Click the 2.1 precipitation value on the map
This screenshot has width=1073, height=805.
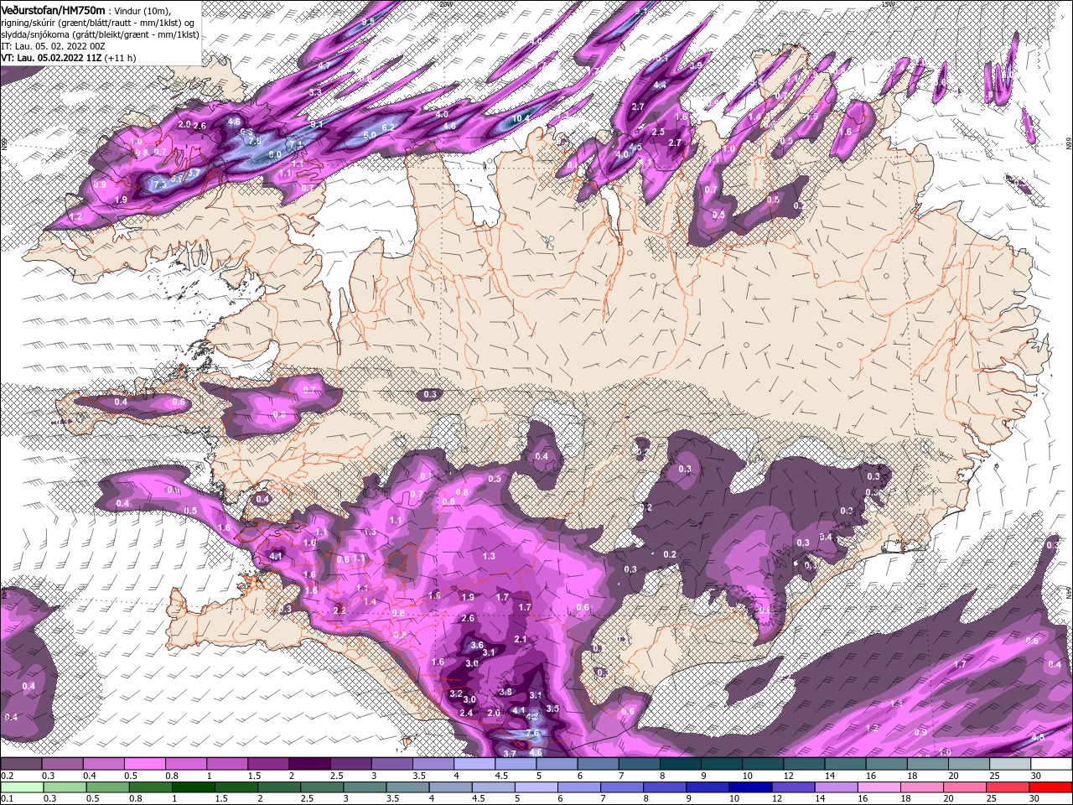tap(520, 639)
